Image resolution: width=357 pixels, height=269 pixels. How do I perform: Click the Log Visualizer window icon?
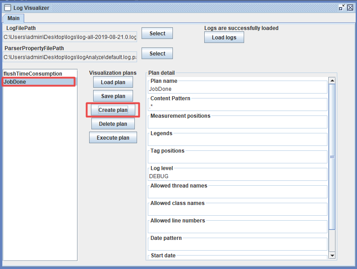[x=7, y=8]
